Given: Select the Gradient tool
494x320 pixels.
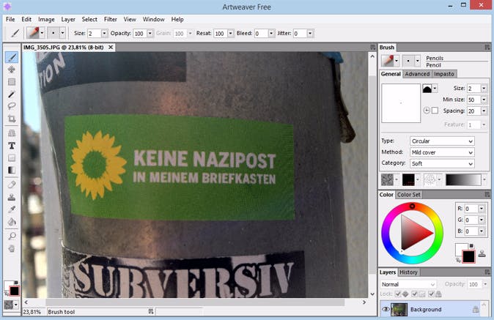Looking at the screenshot, I should tap(12, 170).
